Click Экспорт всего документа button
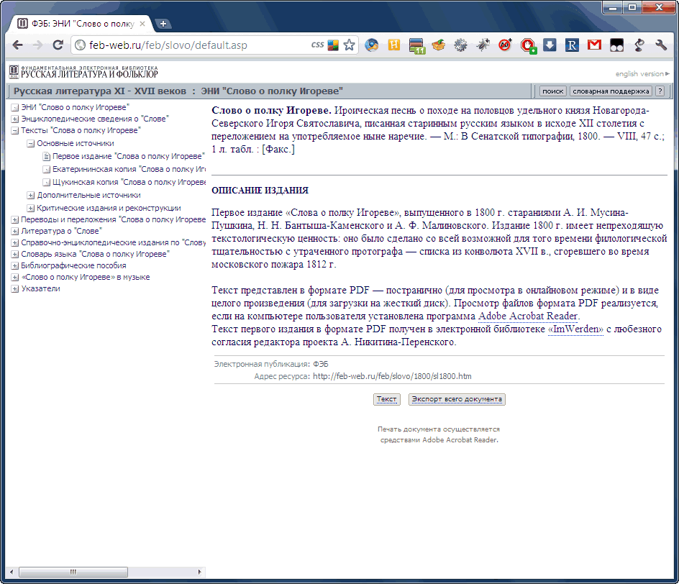The image size is (679, 584). [457, 399]
